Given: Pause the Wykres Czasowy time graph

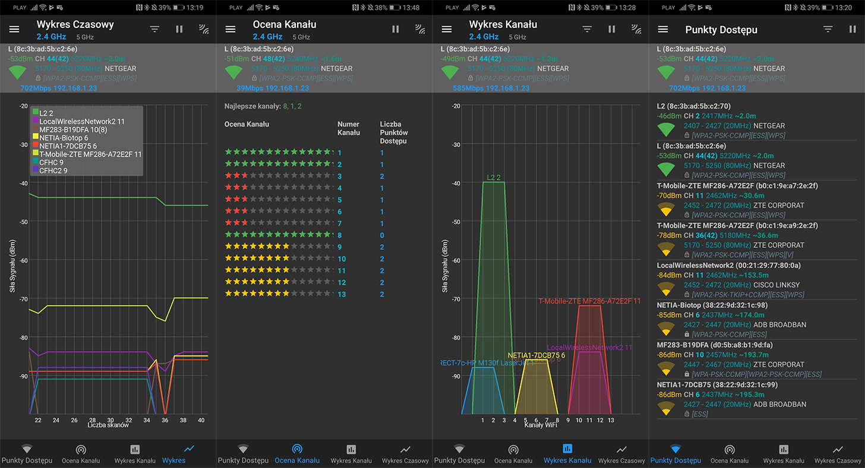Looking at the screenshot, I should tap(179, 29).
